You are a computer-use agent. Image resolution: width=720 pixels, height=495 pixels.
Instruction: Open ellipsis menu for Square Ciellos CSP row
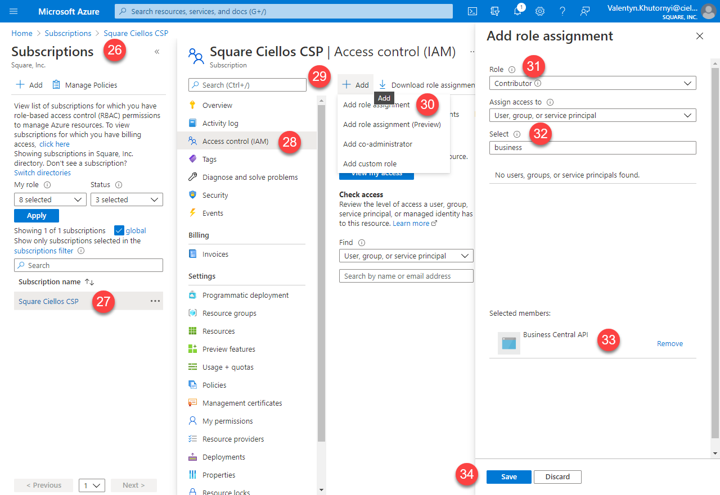tap(155, 301)
